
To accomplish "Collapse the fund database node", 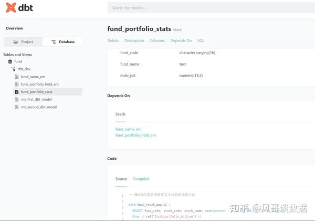I will pyautogui.click(x=18, y=61).
